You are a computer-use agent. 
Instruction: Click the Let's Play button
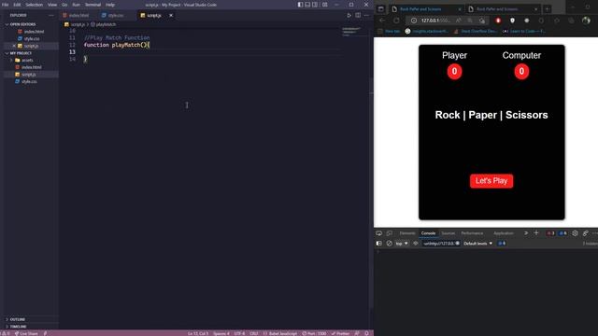click(x=491, y=181)
